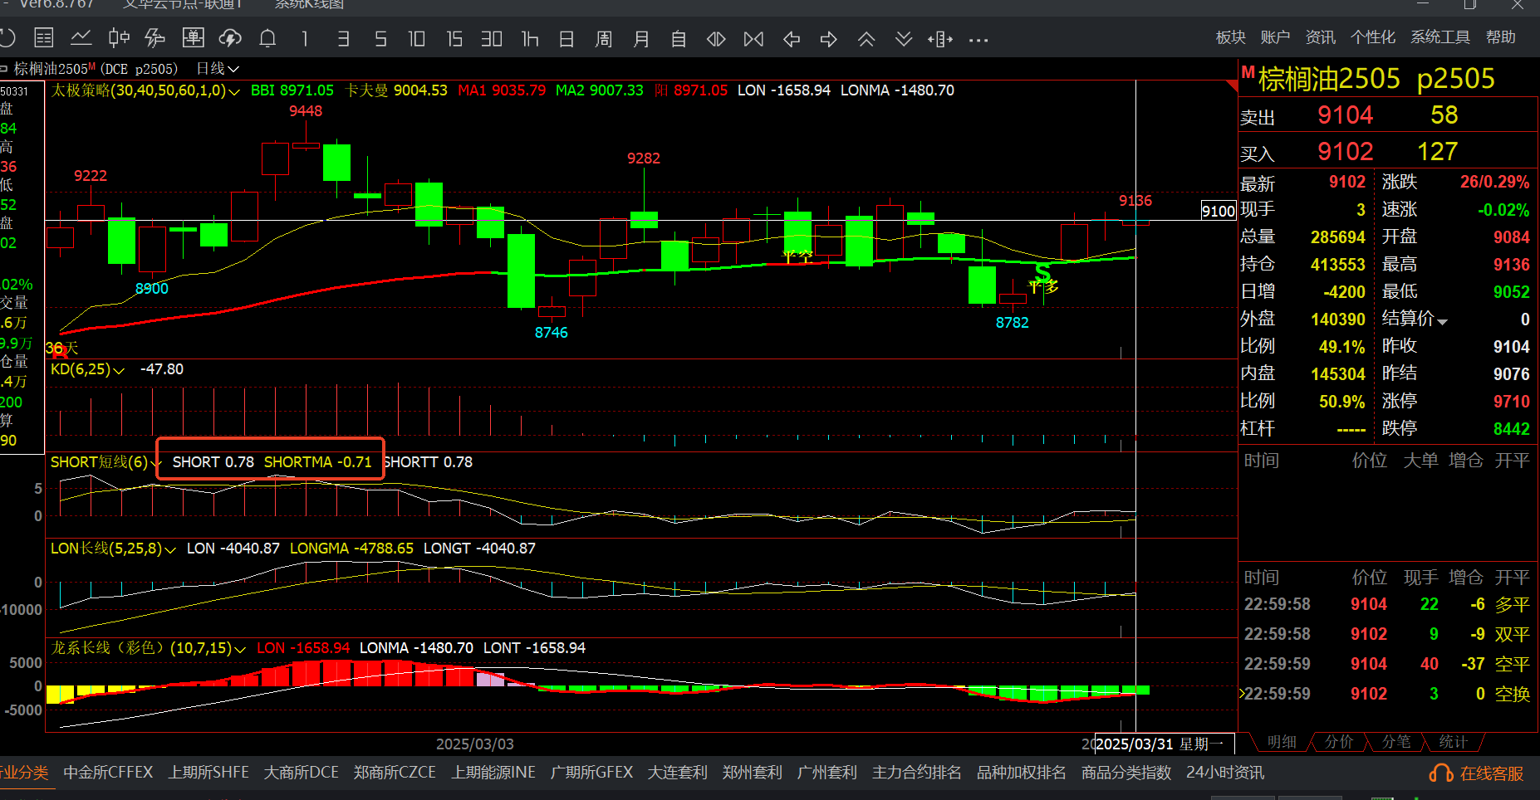Switch to the 分价 tab
The image size is (1540, 800).
click(1338, 742)
